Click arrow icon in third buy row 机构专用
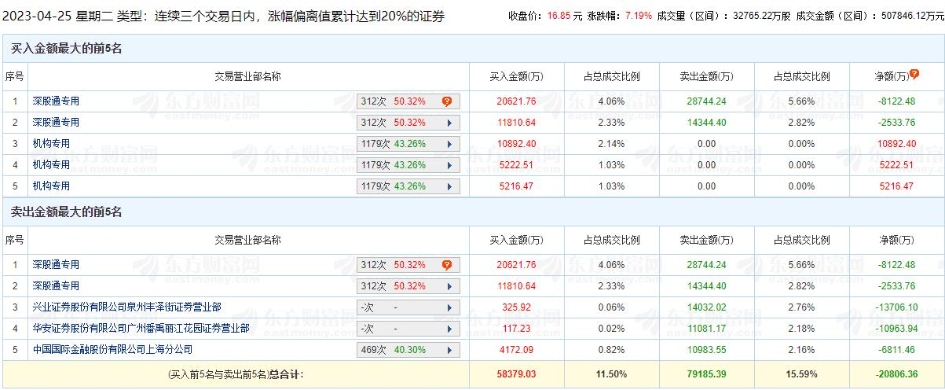The width and height of the screenshot is (945, 390). 449,144
